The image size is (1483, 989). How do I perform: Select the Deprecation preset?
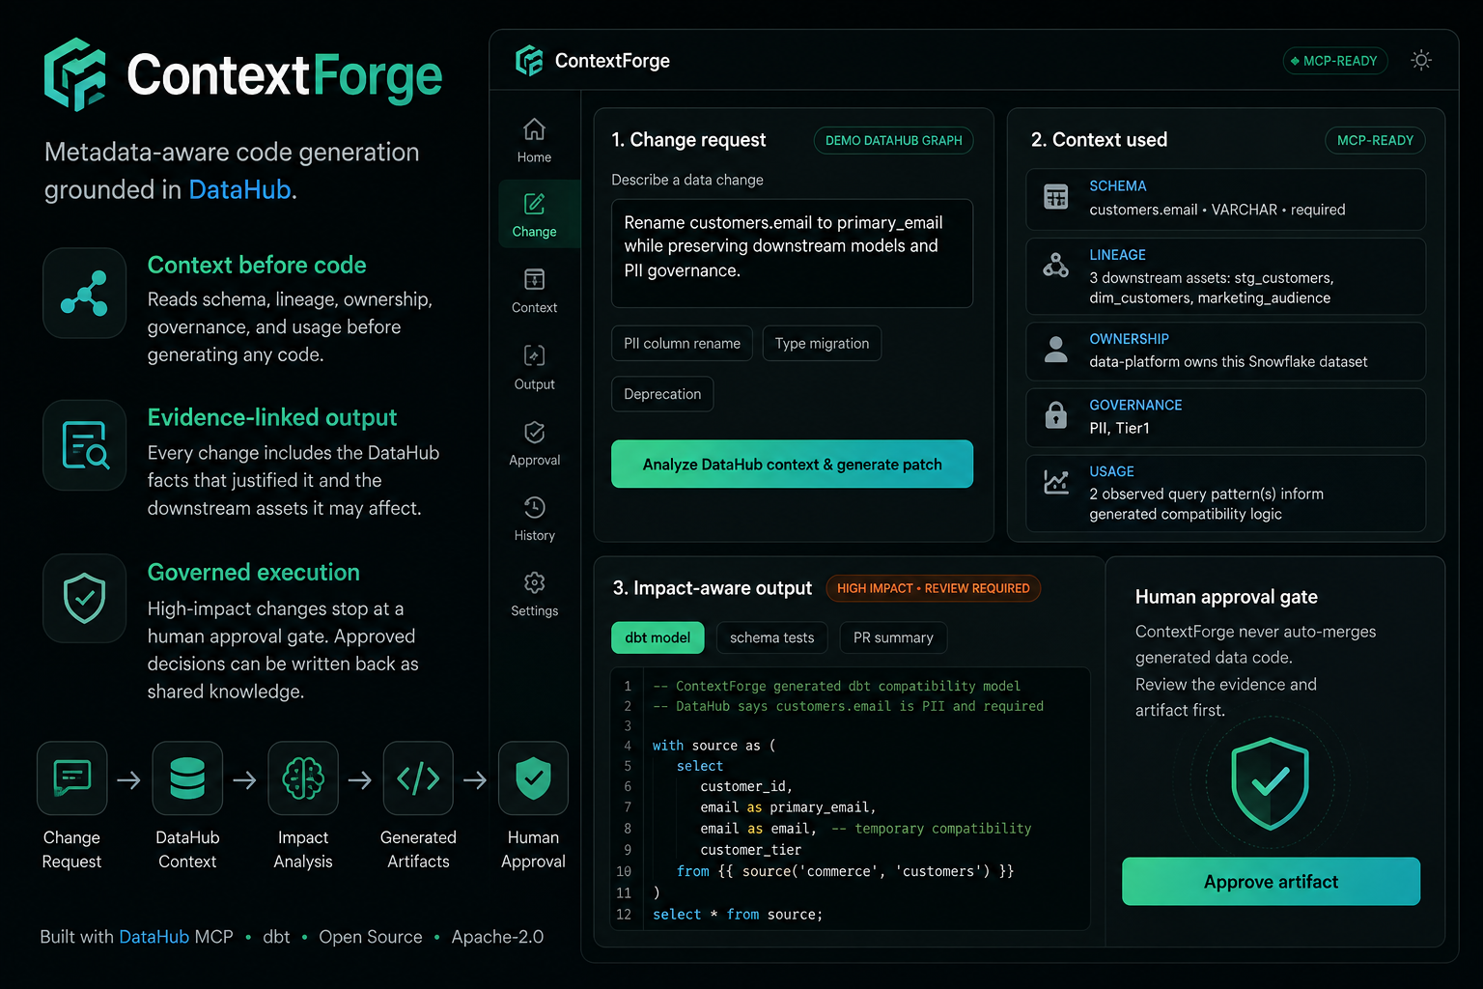pyautogui.click(x=662, y=394)
